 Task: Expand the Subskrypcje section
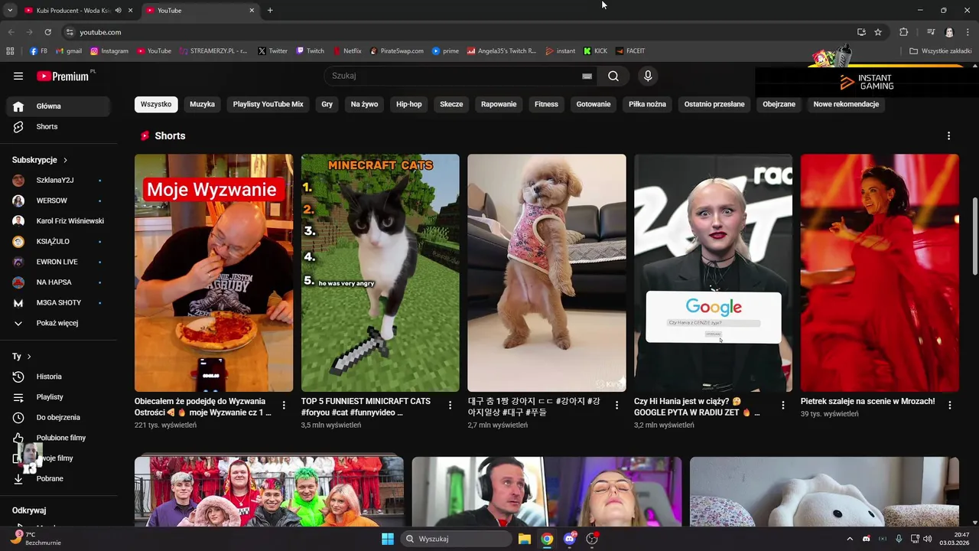point(40,160)
